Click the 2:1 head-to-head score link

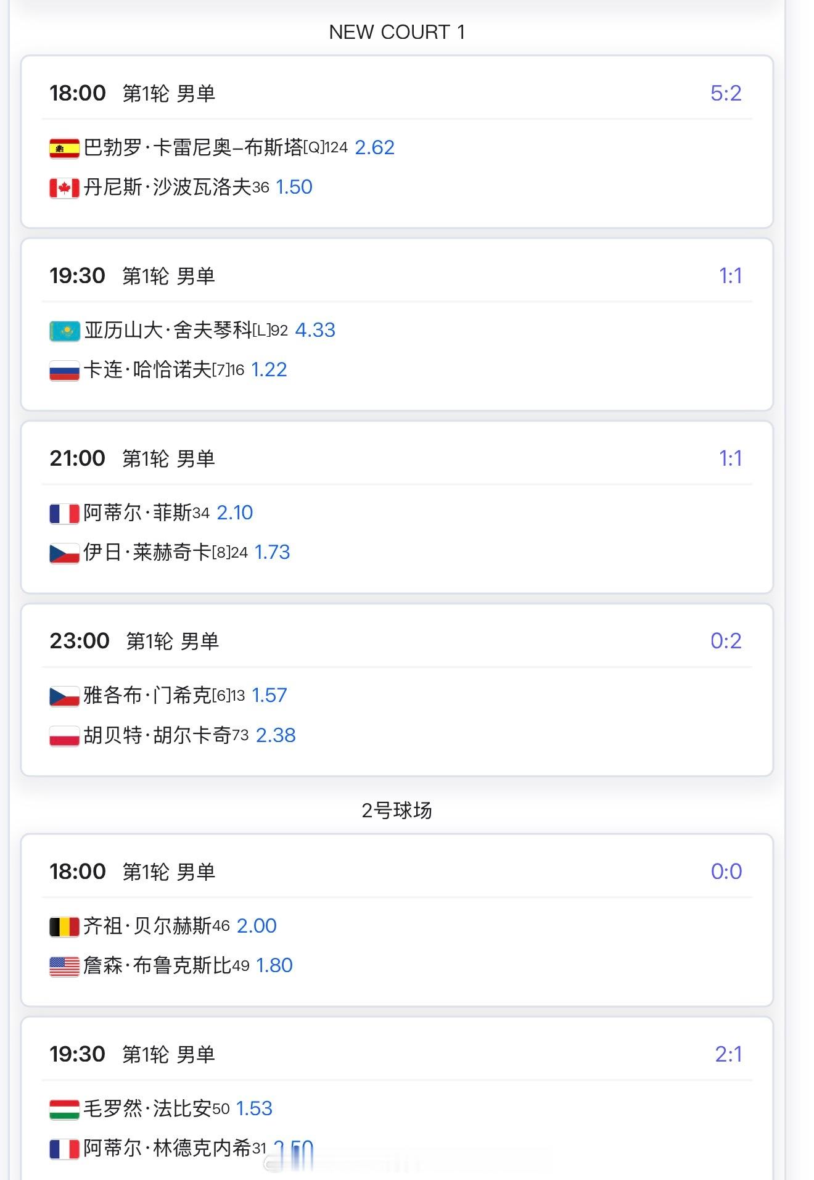tap(728, 1054)
